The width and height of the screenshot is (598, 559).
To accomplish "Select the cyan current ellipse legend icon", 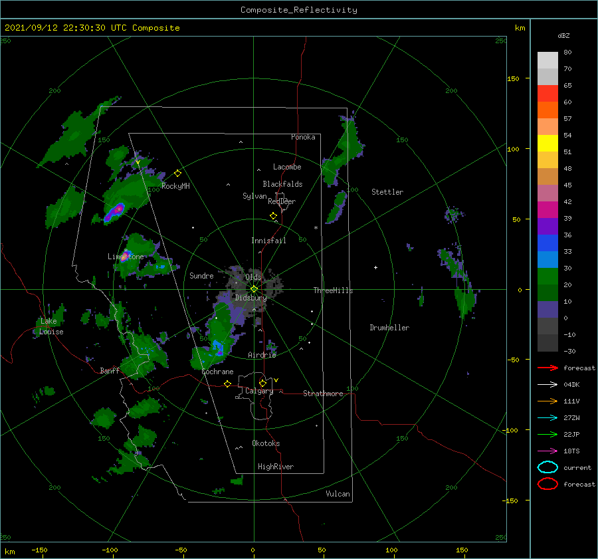I will [x=548, y=467].
